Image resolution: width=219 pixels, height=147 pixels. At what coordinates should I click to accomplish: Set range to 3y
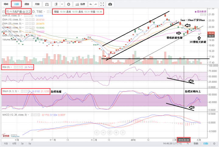point(22,144)
